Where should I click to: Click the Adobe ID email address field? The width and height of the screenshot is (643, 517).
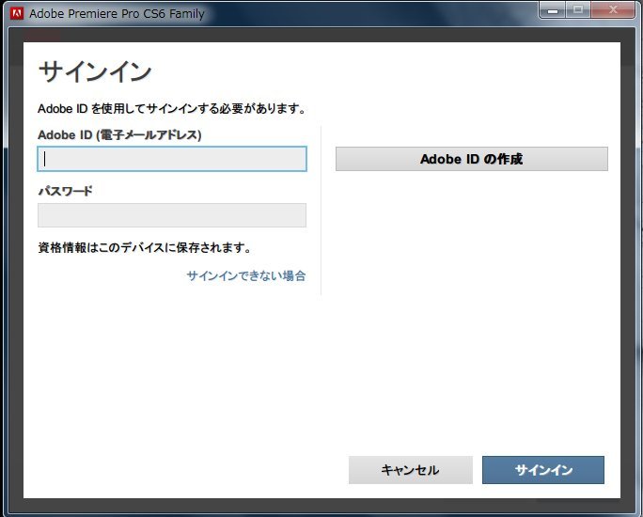point(172,159)
